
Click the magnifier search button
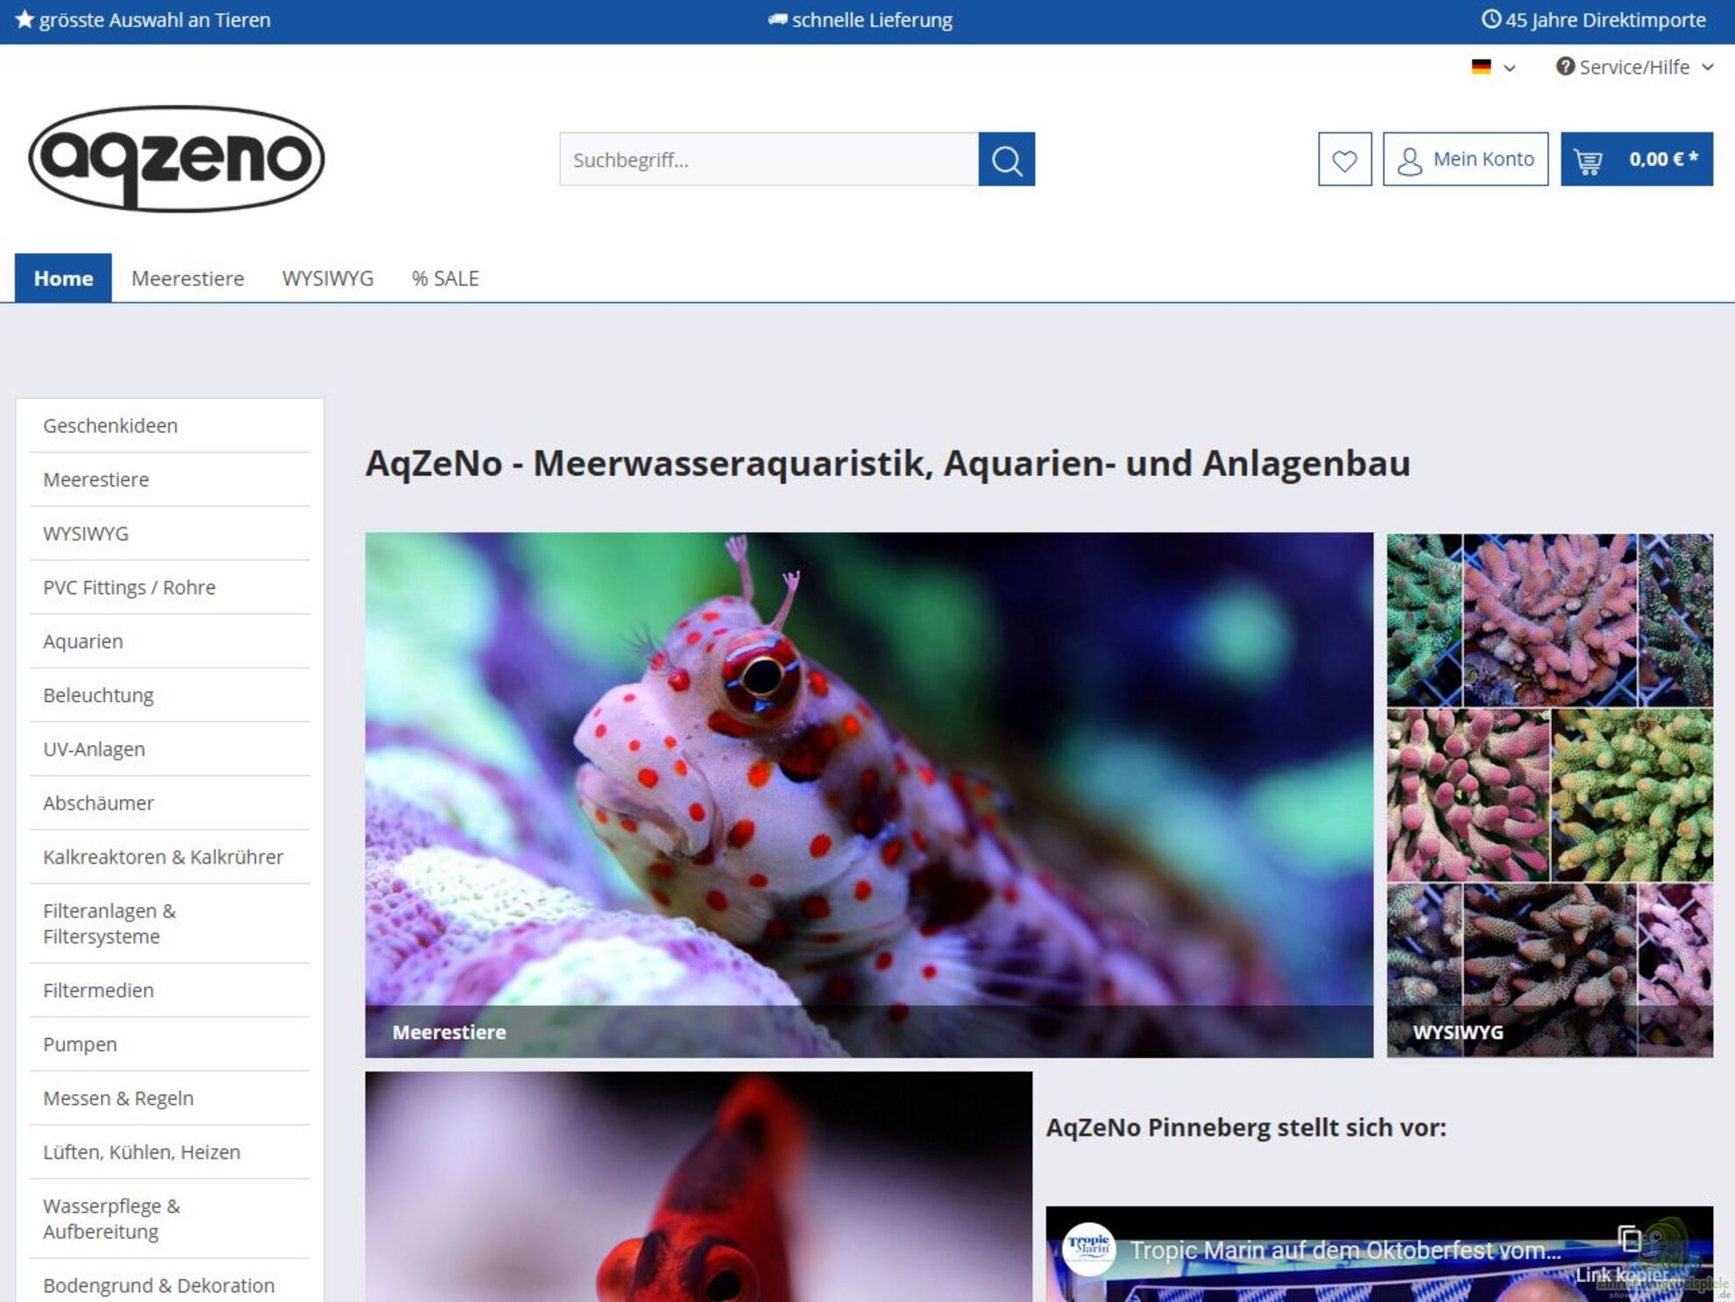coord(1006,159)
